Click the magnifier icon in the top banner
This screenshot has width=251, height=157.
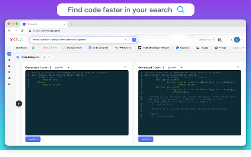[181, 10]
